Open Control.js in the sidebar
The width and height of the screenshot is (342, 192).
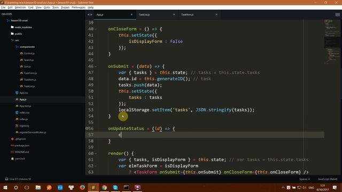point(29,53)
